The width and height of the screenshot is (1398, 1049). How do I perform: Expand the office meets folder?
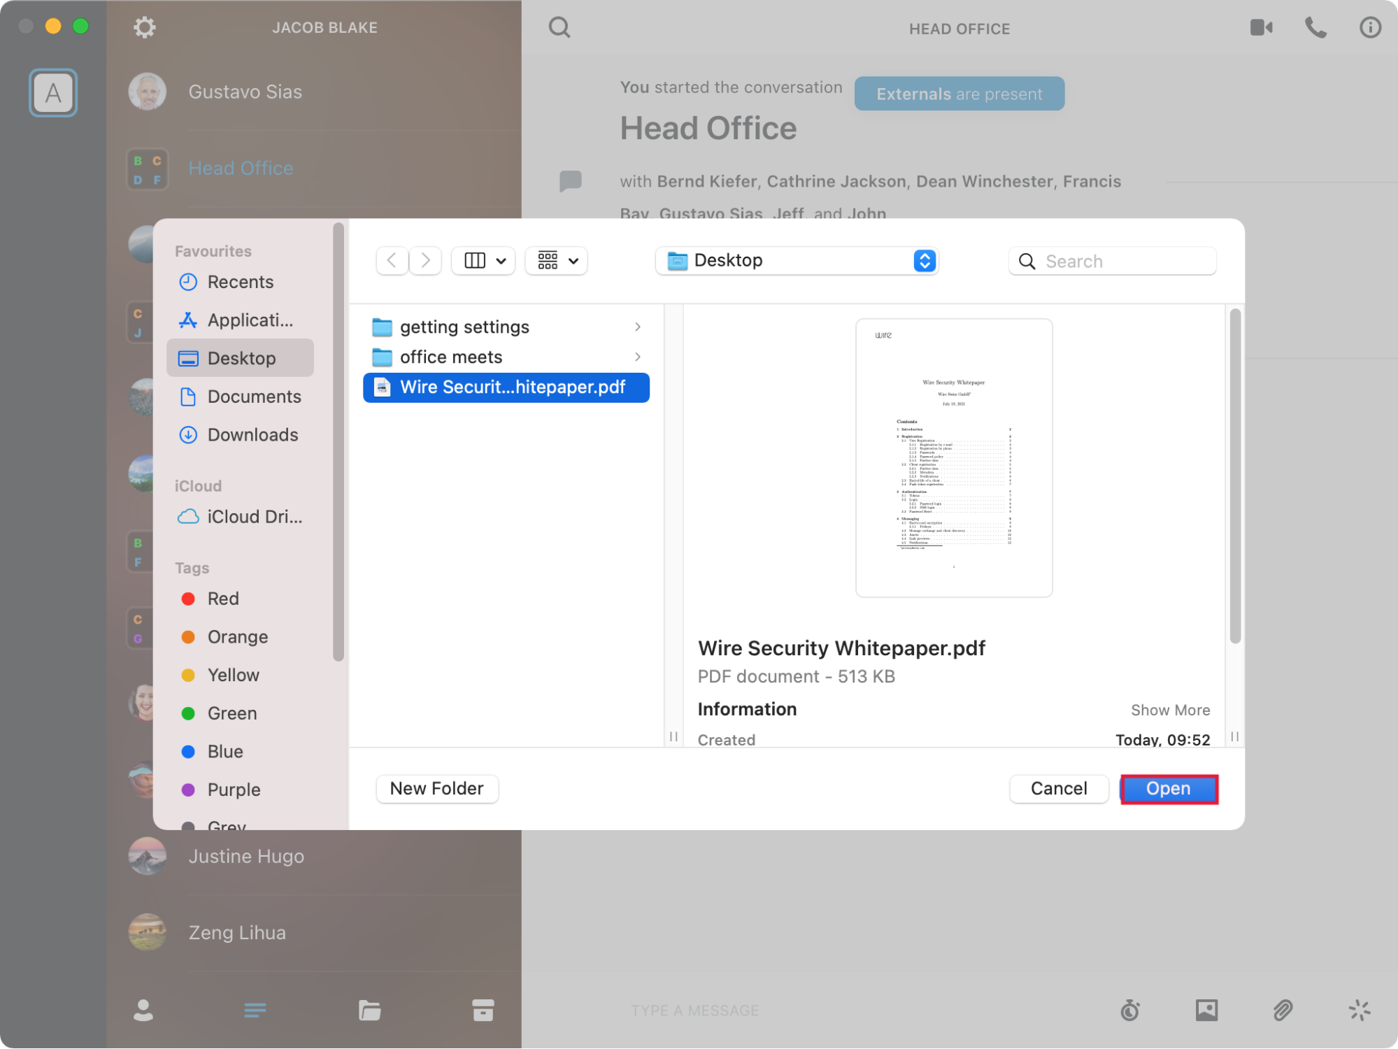pyautogui.click(x=637, y=357)
